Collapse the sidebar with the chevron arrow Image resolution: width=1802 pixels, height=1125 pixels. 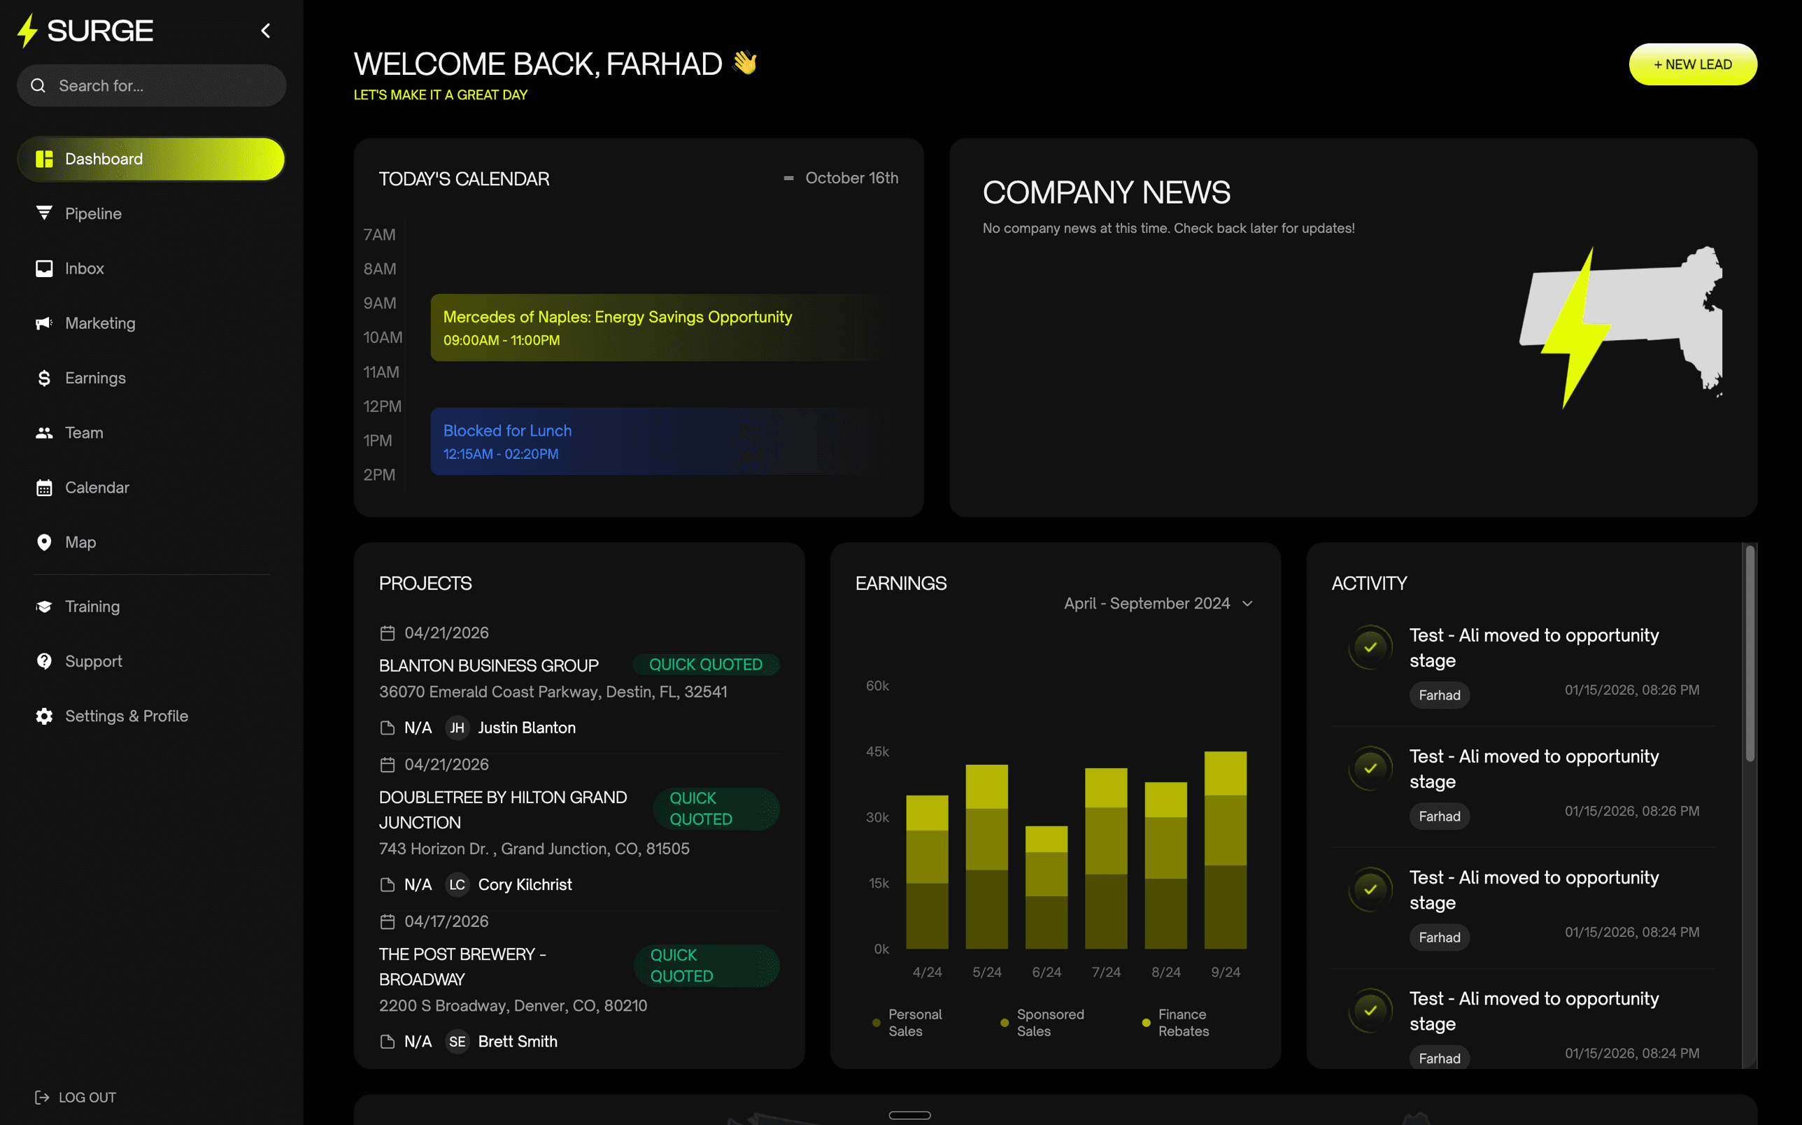266,31
